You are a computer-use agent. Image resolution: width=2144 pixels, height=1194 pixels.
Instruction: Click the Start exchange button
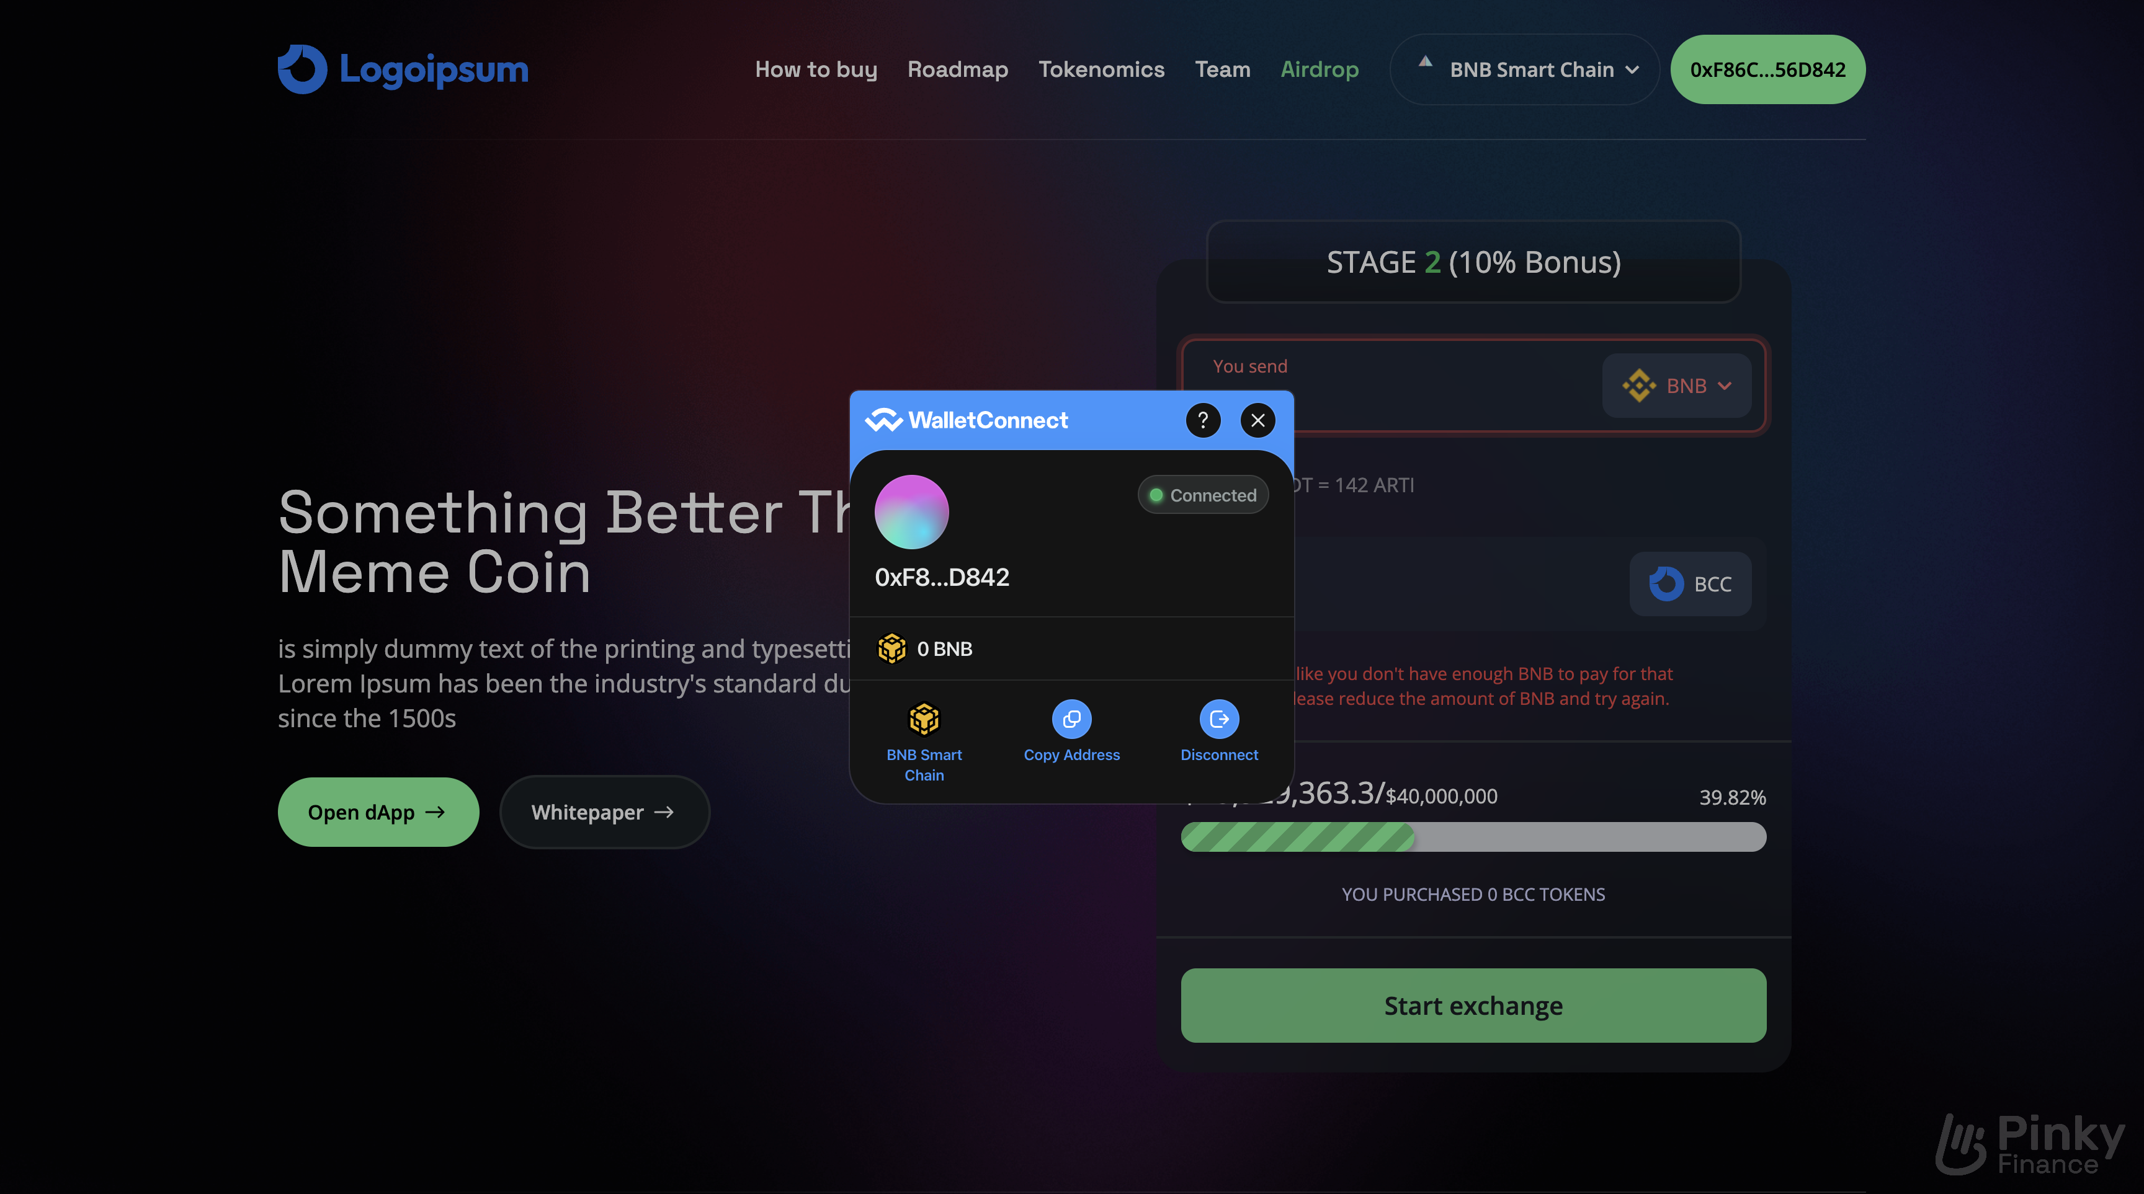[x=1473, y=1004]
